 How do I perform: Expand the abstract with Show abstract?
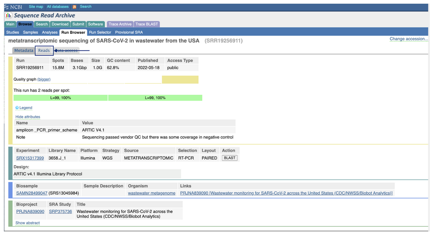point(28,223)
